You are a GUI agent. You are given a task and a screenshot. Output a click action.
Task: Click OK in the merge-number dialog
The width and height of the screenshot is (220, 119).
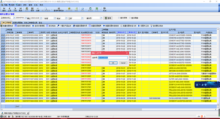(x=113, y=63)
